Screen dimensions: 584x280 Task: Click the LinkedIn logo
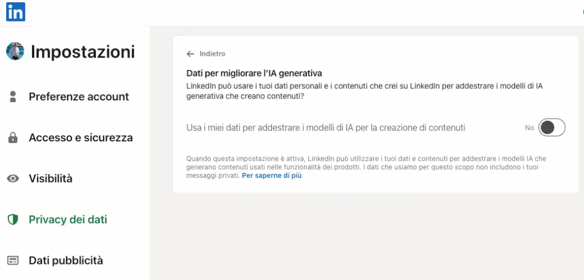[15, 11]
